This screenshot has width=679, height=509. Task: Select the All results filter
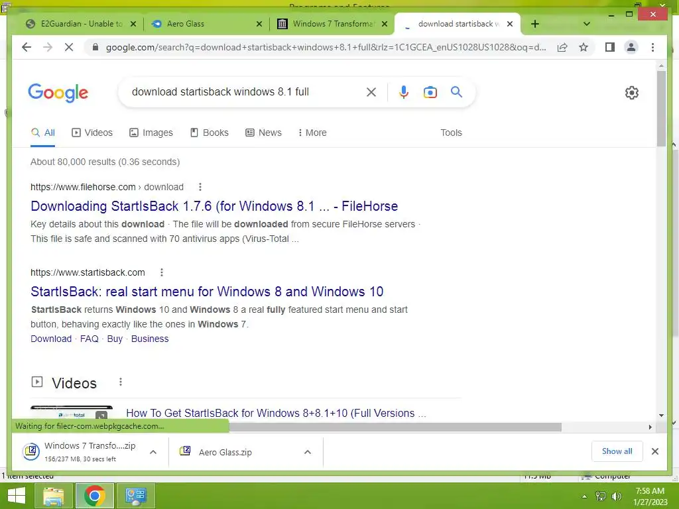43,133
